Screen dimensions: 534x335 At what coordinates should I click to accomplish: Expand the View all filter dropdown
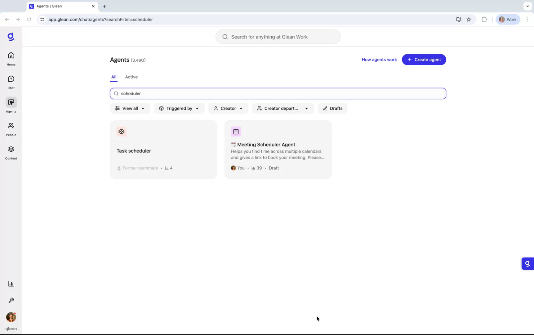coord(130,108)
